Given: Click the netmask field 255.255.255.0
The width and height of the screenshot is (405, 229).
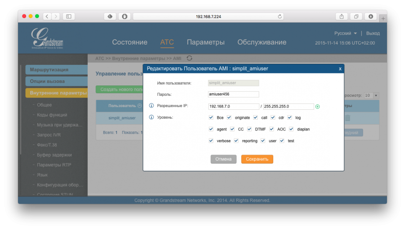Looking at the screenshot, I should click(288, 106).
